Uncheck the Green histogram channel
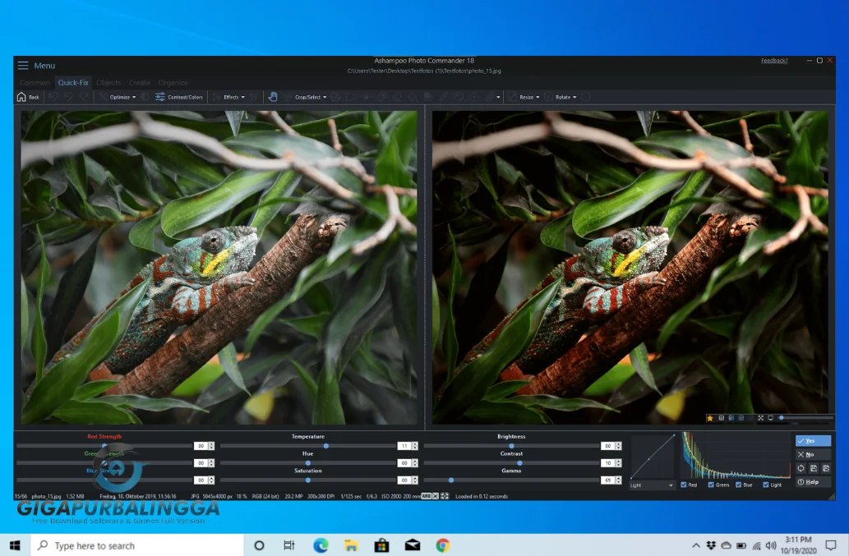Viewport: 849px width, 556px height. [x=711, y=485]
